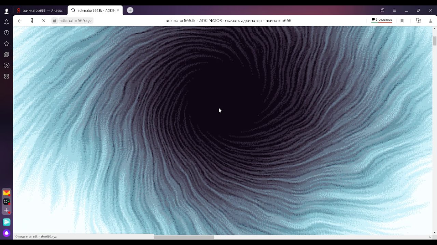Click scroll down arrow of vertical scrollbar

(435, 232)
